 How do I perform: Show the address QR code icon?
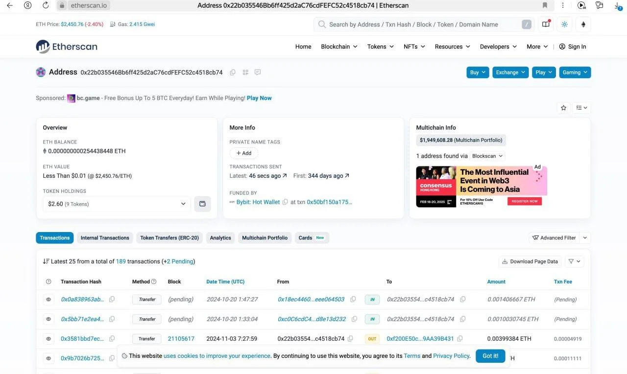[245, 72]
